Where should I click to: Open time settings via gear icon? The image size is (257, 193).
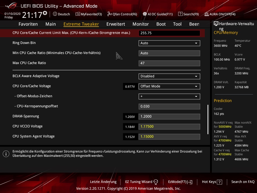tap(45, 13)
